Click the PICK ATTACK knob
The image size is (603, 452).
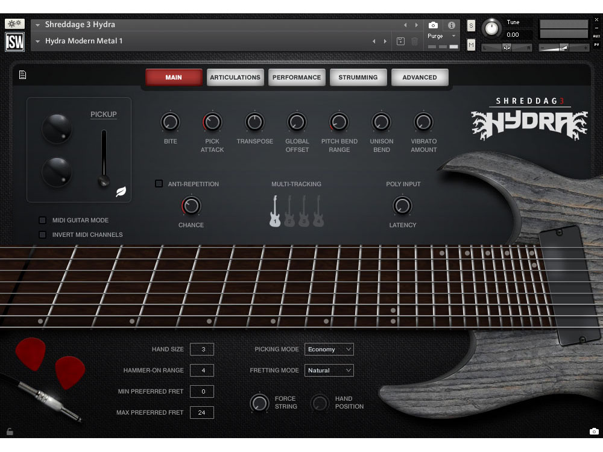pyautogui.click(x=212, y=122)
